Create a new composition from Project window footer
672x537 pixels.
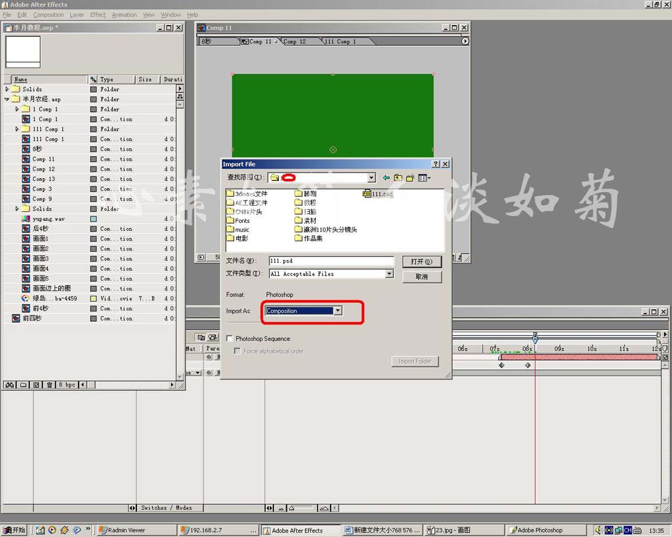(37, 384)
